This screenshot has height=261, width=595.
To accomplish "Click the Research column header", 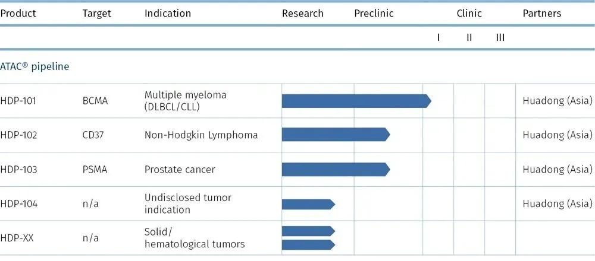I will point(302,13).
